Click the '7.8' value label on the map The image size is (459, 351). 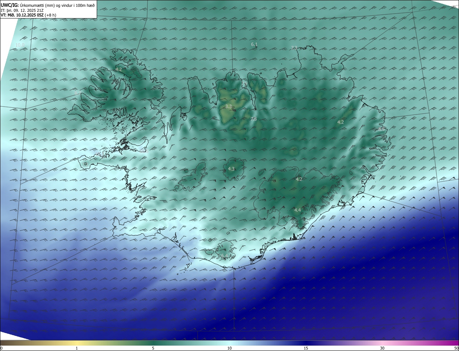tap(254, 119)
